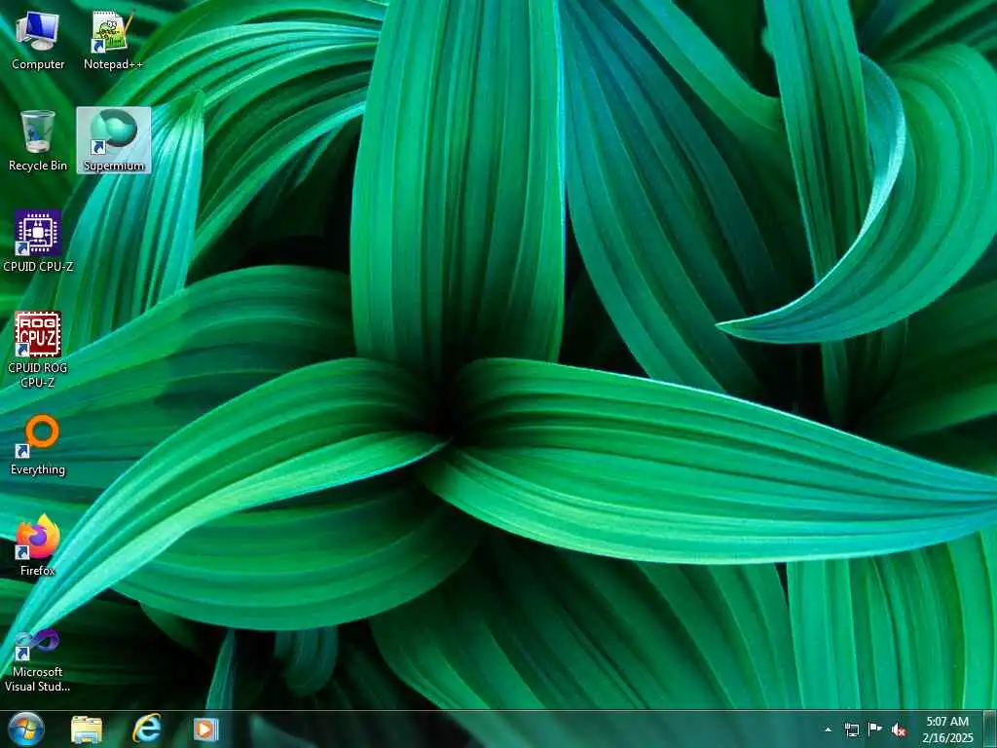Click the muted volume speaker icon

pos(899,730)
